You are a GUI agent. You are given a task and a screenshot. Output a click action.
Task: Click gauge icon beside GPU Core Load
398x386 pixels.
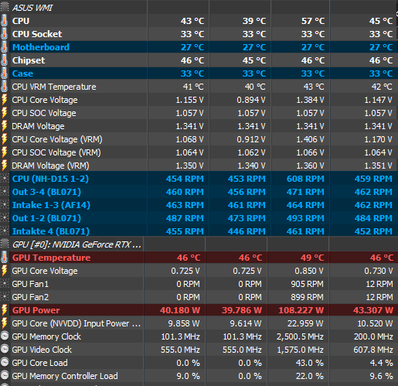[5, 362]
